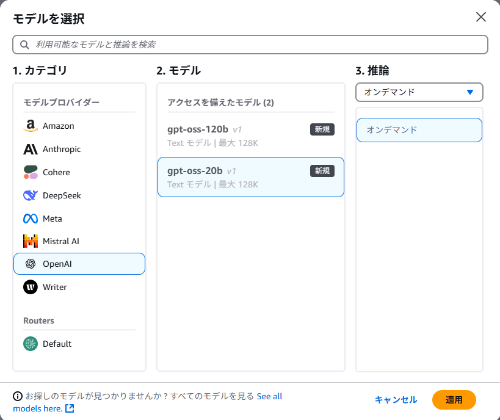Click the 新規 badge on gpt-oss-20b
The height and width of the screenshot is (420, 500).
pyautogui.click(x=322, y=171)
